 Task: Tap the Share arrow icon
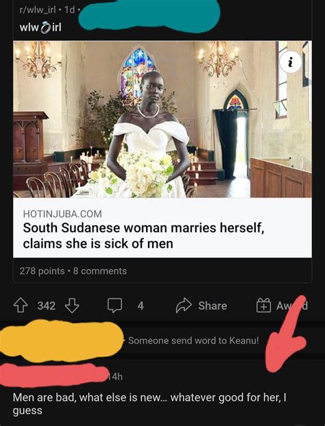(x=184, y=306)
